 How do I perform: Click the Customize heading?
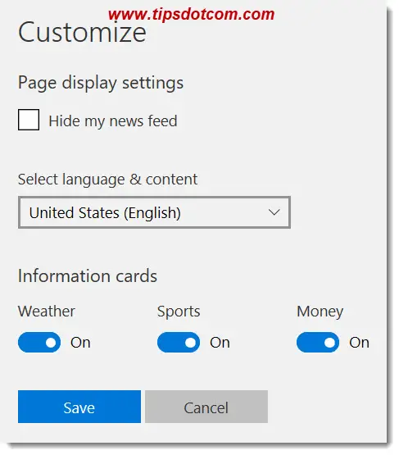point(82,32)
